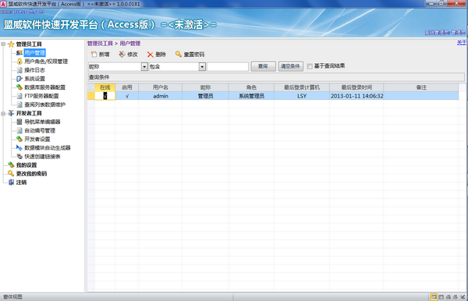
Task: Open 导航菜单编辑器 in the tree
Action: pos(42,122)
